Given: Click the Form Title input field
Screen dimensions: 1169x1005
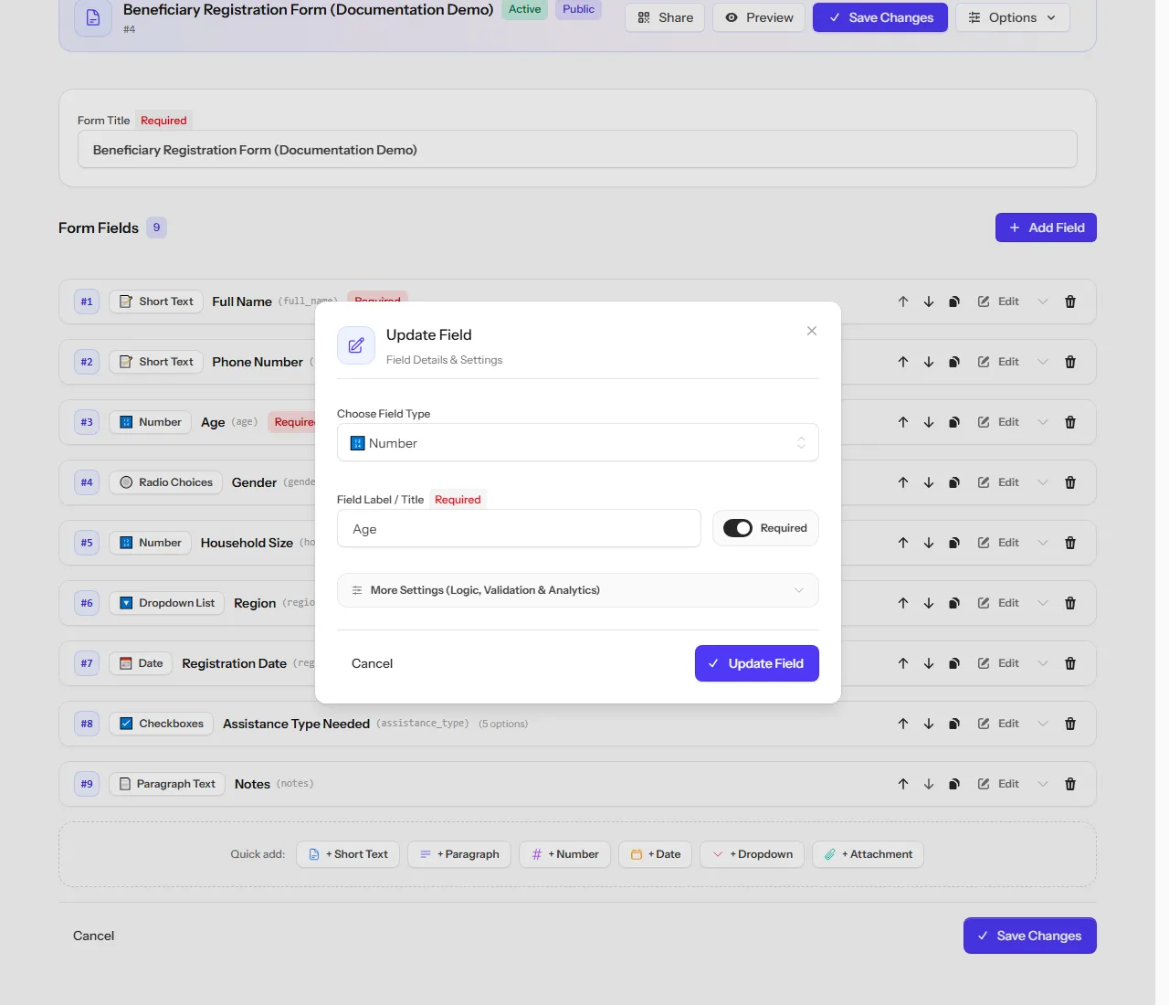Looking at the screenshot, I should (577, 150).
